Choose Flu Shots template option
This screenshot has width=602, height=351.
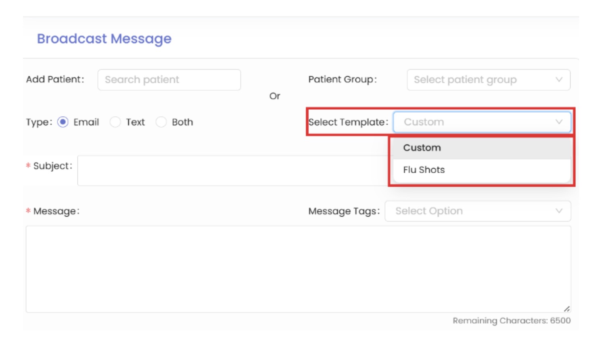(x=424, y=170)
